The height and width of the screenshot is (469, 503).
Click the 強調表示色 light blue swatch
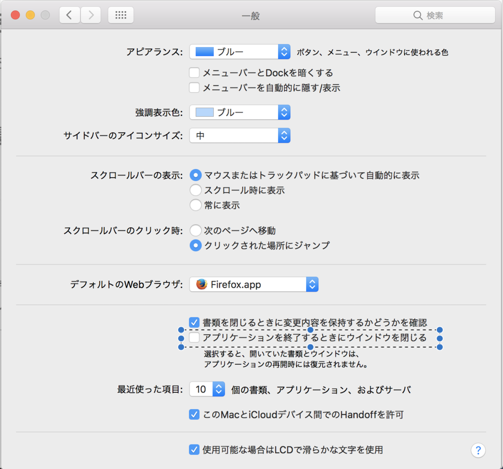pos(204,112)
